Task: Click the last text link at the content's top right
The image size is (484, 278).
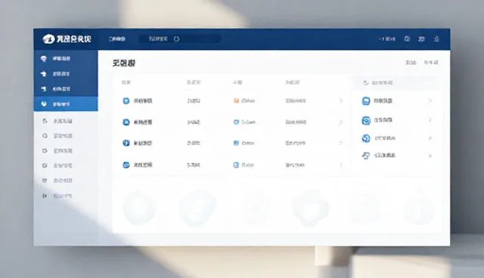Action: coord(431,63)
